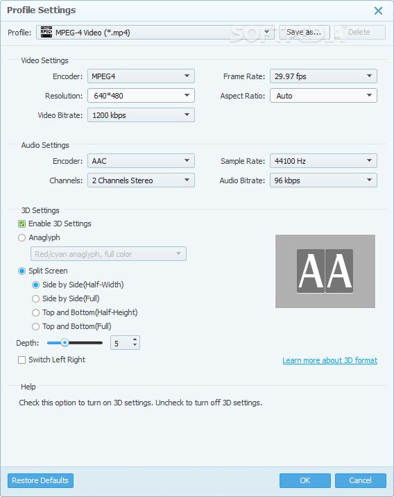Click the 3D AA preview thumbnail
This screenshot has width=394, height=497.
click(325, 271)
